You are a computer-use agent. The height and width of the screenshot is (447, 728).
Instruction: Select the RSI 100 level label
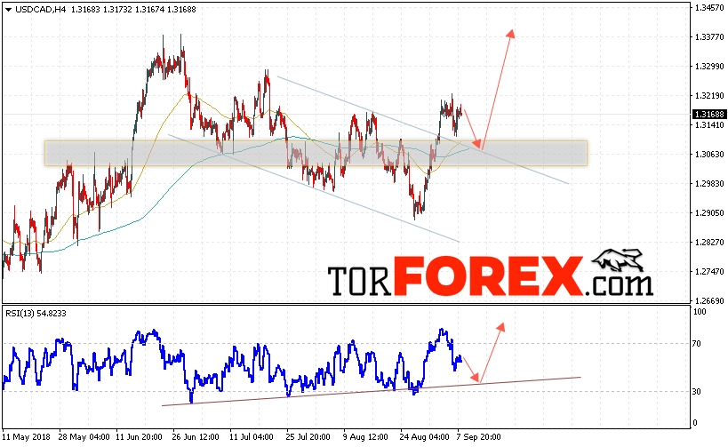coord(700,312)
